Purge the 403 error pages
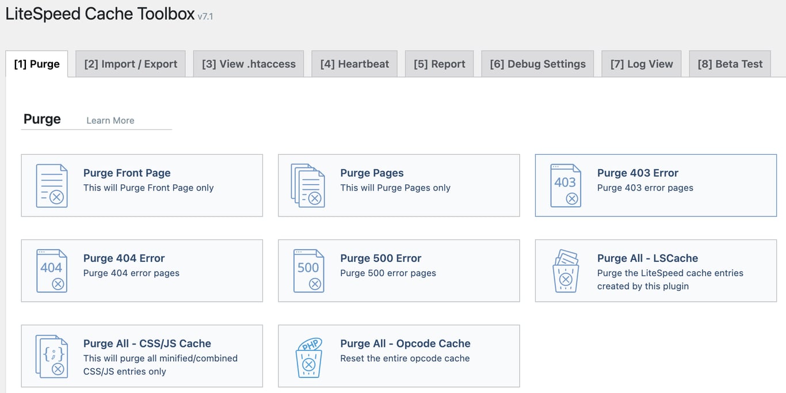The width and height of the screenshot is (786, 393). 655,184
